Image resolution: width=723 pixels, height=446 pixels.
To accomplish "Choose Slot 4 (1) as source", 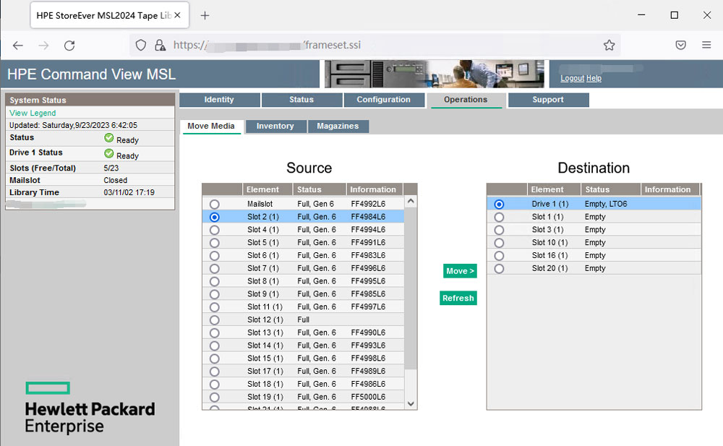I will (215, 230).
